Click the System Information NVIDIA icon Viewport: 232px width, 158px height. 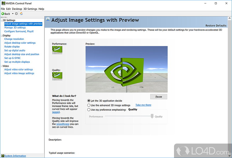pyautogui.click(x=3, y=156)
